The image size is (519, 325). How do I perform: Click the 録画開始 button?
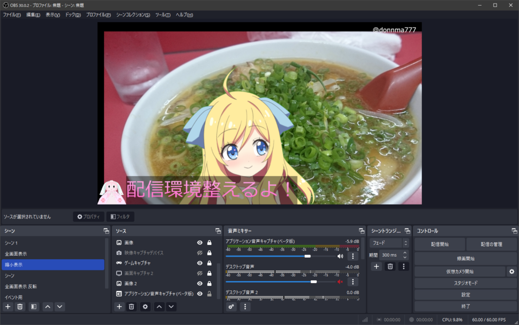coord(464,258)
